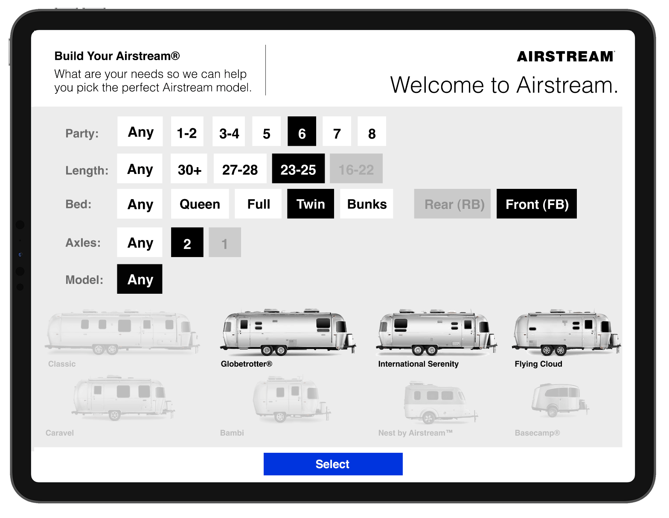Click the blue Select button
Image resolution: width=669 pixels, height=518 pixels.
coord(333,464)
